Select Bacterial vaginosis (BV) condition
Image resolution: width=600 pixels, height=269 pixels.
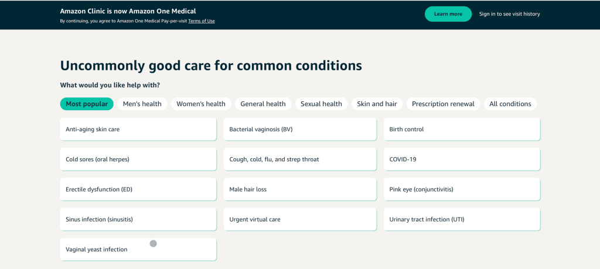[300, 130]
